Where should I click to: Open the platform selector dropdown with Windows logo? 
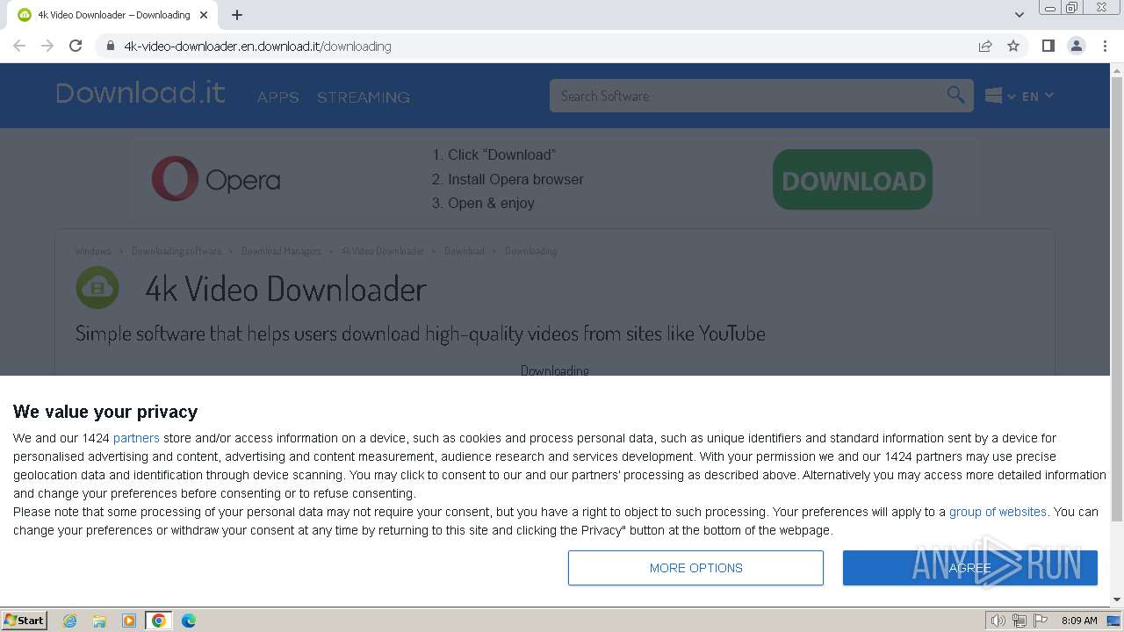(999, 96)
